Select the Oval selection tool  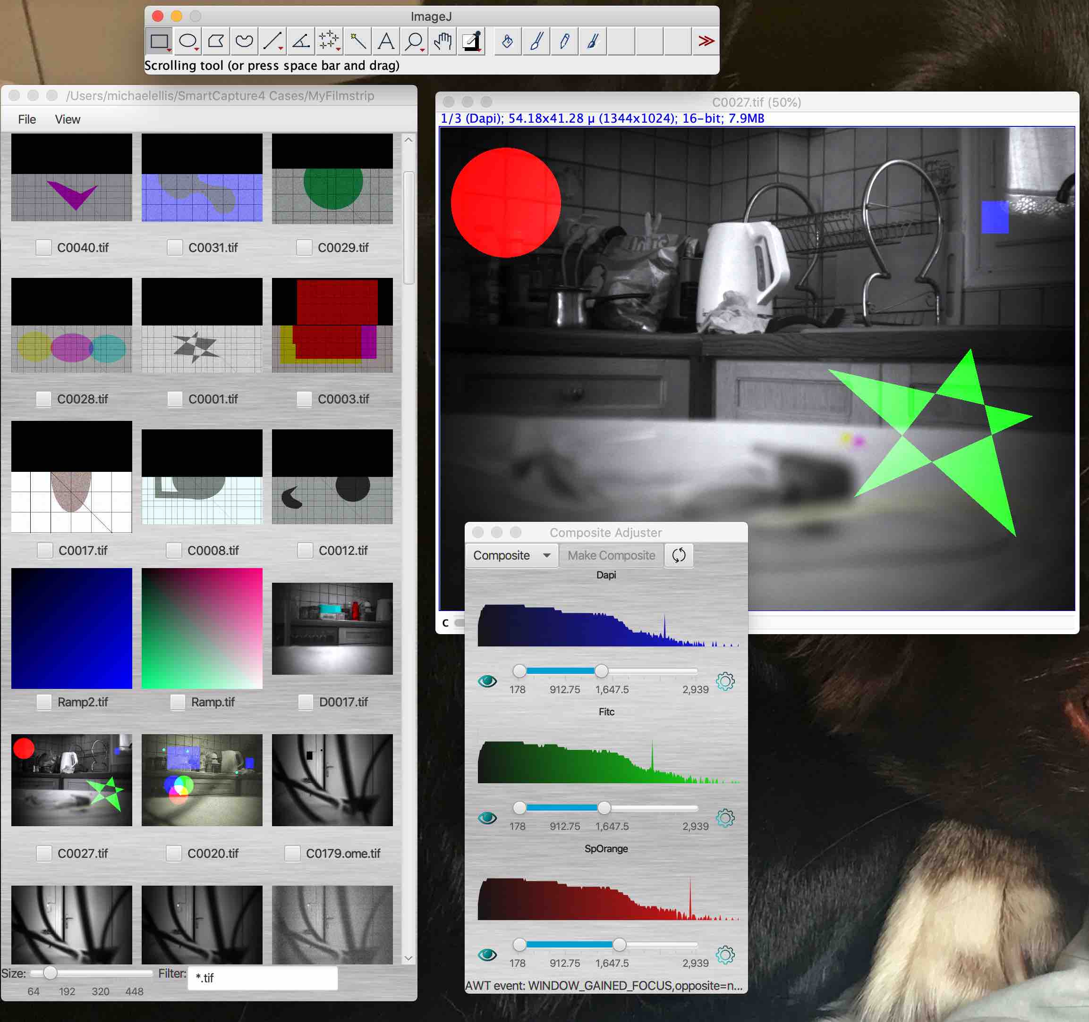(187, 41)
